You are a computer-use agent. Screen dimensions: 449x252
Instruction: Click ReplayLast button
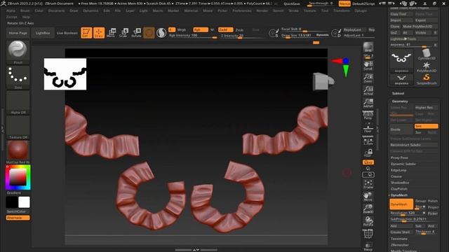[354, 29]
